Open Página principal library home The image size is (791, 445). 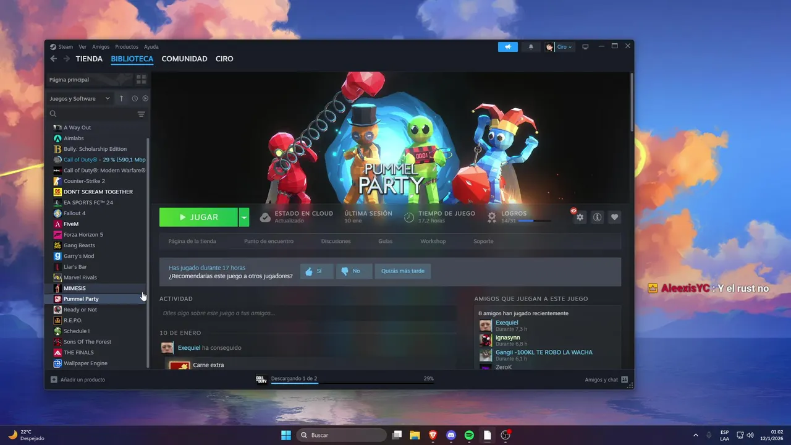(x=90, y=80)
